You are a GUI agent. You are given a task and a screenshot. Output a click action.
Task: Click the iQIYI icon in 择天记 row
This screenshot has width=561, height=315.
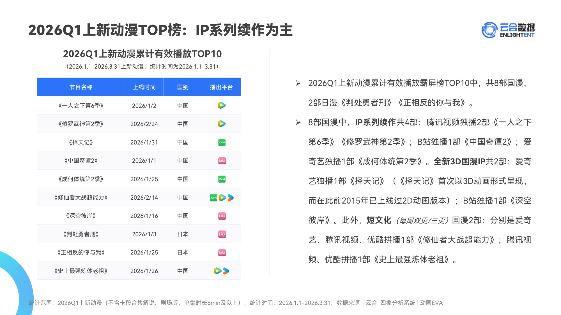pyautogui.click(x=222, y=142)
